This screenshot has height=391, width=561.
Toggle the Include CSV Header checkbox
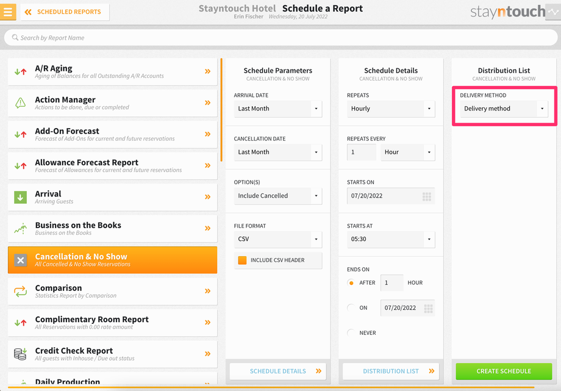(x=242, y=260)
